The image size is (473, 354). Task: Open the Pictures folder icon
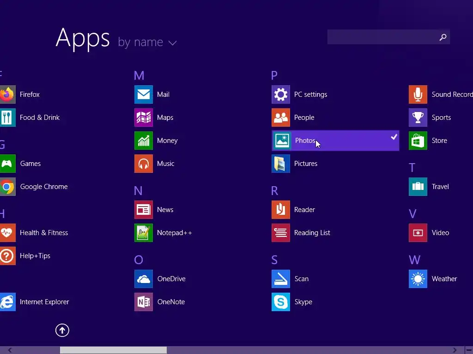point(281,164)
